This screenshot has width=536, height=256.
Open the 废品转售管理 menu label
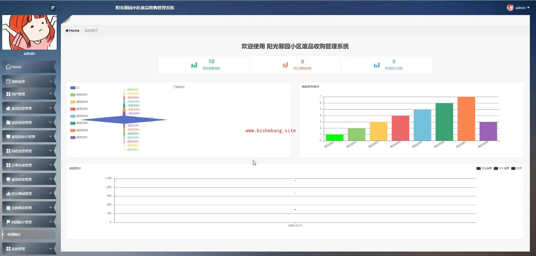point(21,180)
